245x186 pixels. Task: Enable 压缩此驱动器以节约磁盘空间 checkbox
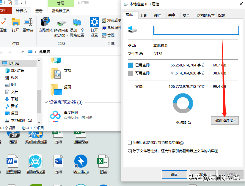coord(130,142)
